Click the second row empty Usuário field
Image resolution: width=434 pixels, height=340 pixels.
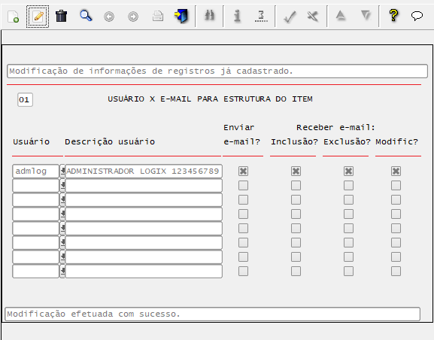pyautogui.click(x=35, y=186)
